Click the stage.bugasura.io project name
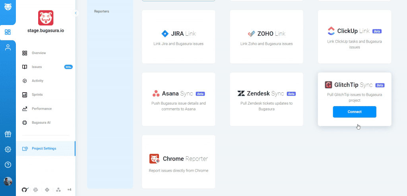The width and height of the screenshot is (407, 196). point(46,30)
